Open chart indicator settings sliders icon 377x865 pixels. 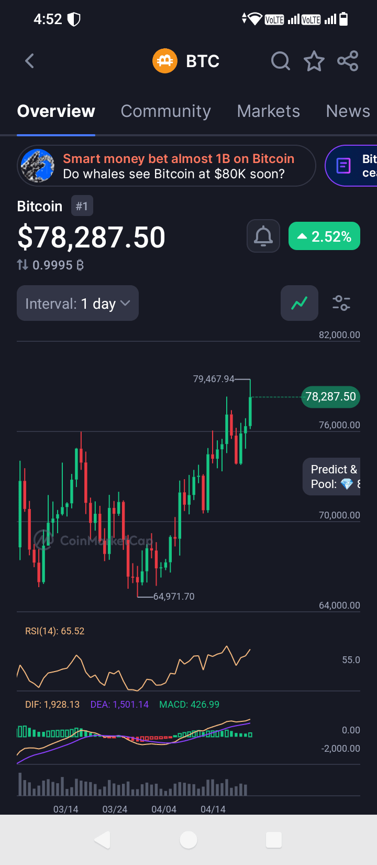pyautogui.click(x=341, y=303)
